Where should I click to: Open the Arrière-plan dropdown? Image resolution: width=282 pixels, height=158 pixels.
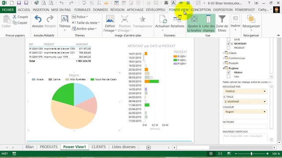tap(84, 29)
